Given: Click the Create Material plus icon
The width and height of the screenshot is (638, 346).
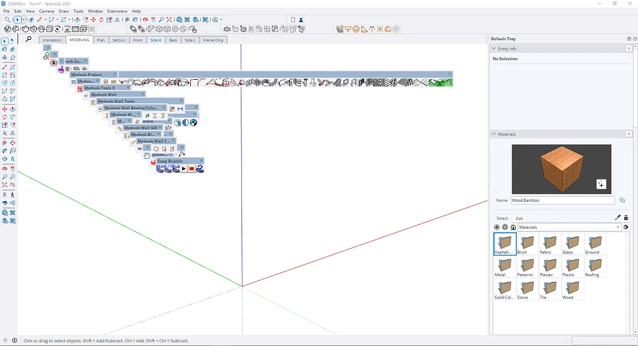Looking at the screenshot, I should point(497,228).
